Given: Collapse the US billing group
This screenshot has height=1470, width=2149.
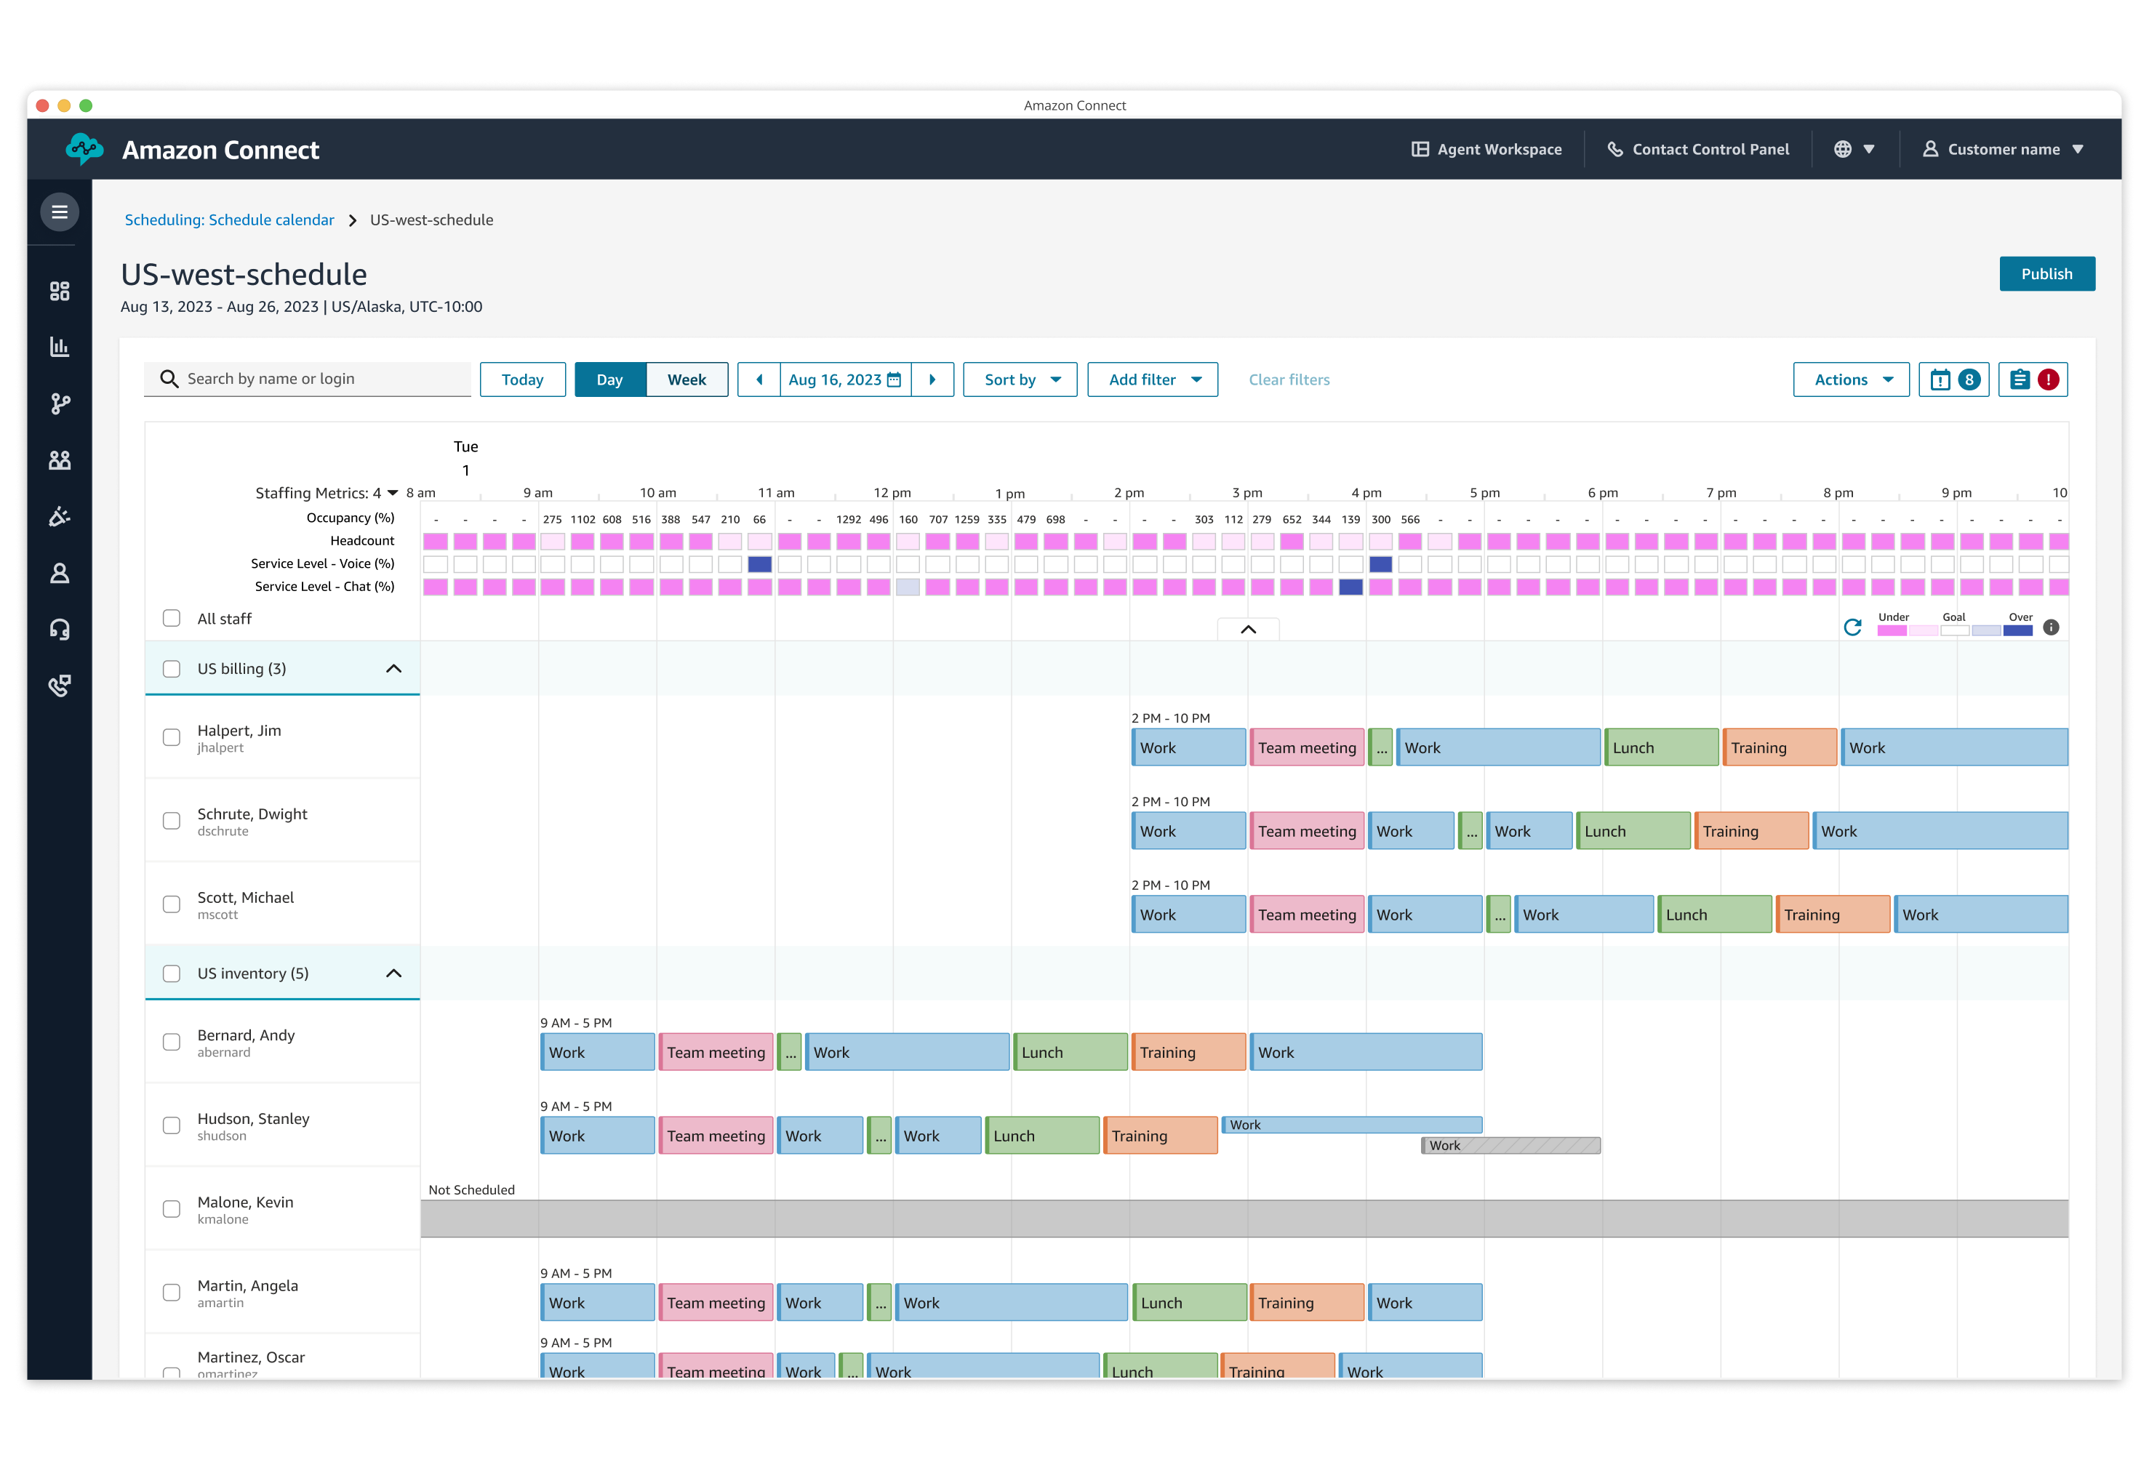Looking at the screenshot, I should tap(394, 667).
